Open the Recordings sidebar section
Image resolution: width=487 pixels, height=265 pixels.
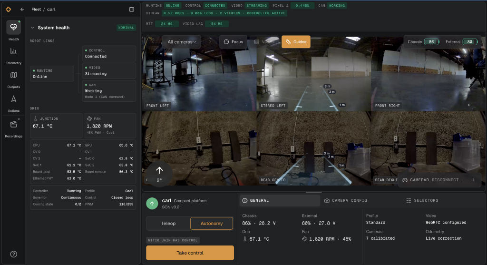14,128
